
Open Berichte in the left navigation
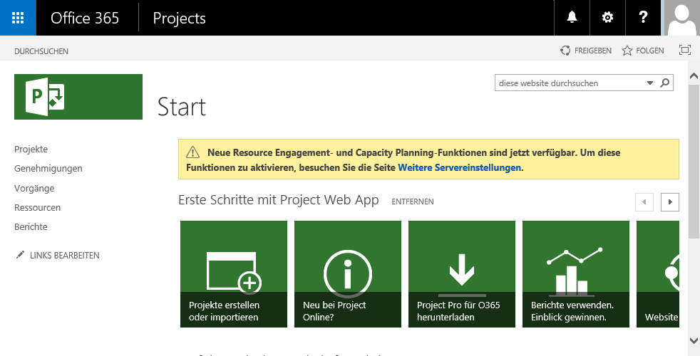pyautogui.click(x=31, y=226)
